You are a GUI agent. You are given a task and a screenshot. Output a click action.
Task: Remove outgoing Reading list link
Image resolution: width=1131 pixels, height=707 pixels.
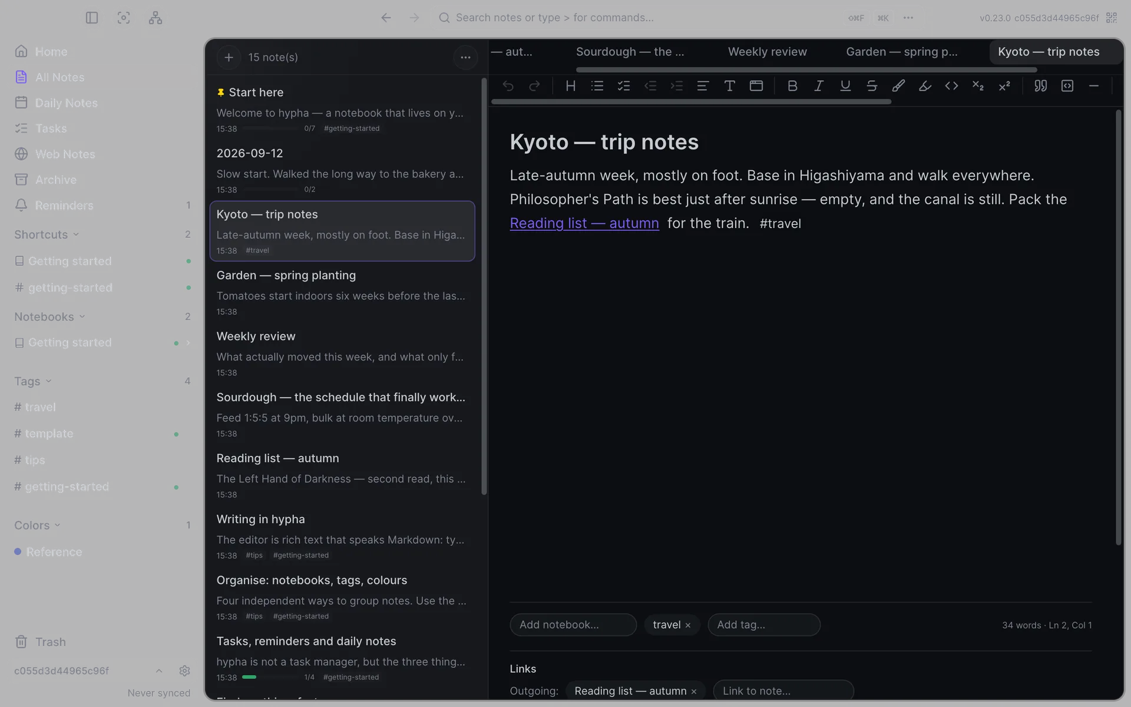coord(694,692)
